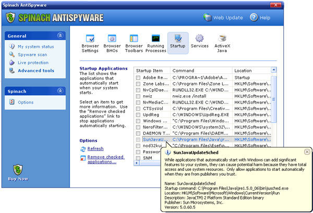Image resolution: width=313 pixels, height=213 pixels.
Task: Open My system status
Action: [36, 47]
